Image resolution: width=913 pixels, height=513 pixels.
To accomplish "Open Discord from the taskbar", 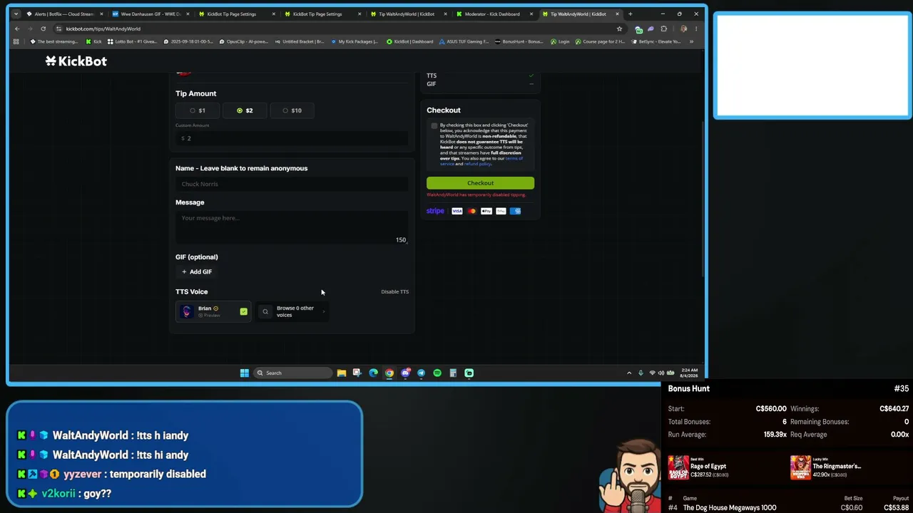I will coord(405,373).
